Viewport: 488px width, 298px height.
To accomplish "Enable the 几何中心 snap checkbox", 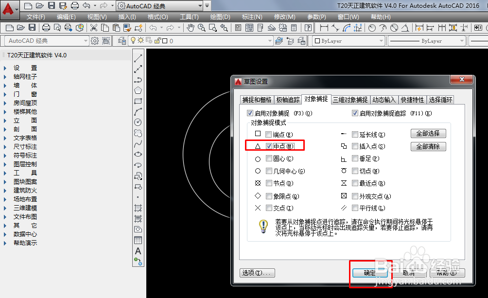I will click(x=269, y=171).
